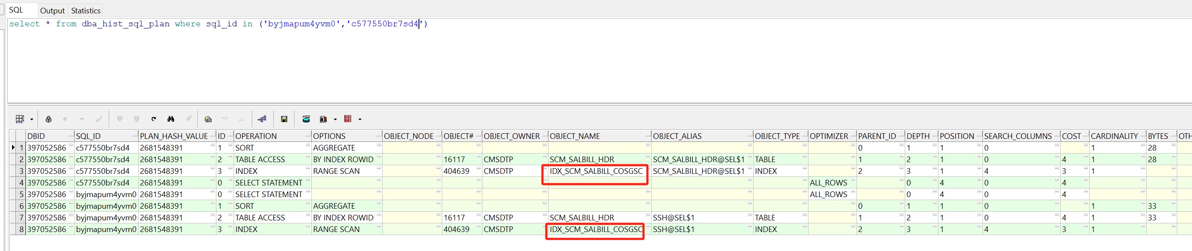
Task: Toggle the Single record view icon
Action: [208, 119]
